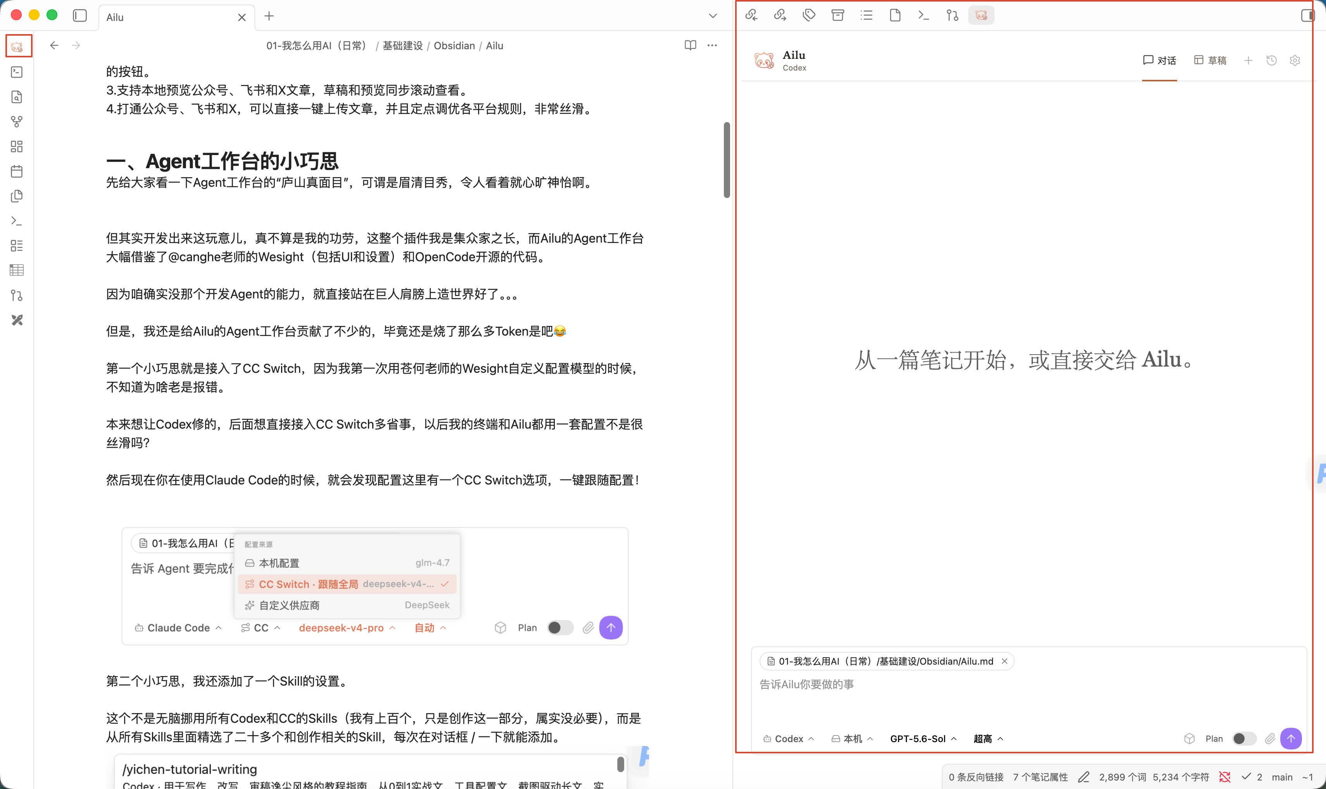Click 0 条反向链接 in status bar

click(976, 777)
